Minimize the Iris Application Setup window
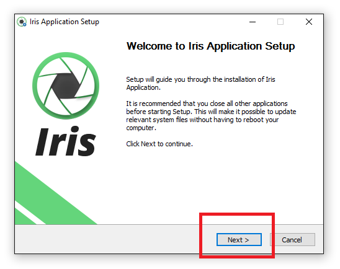The width and height of the screenshot is (340, 269). pyautogui.click(x=253, y=22)
